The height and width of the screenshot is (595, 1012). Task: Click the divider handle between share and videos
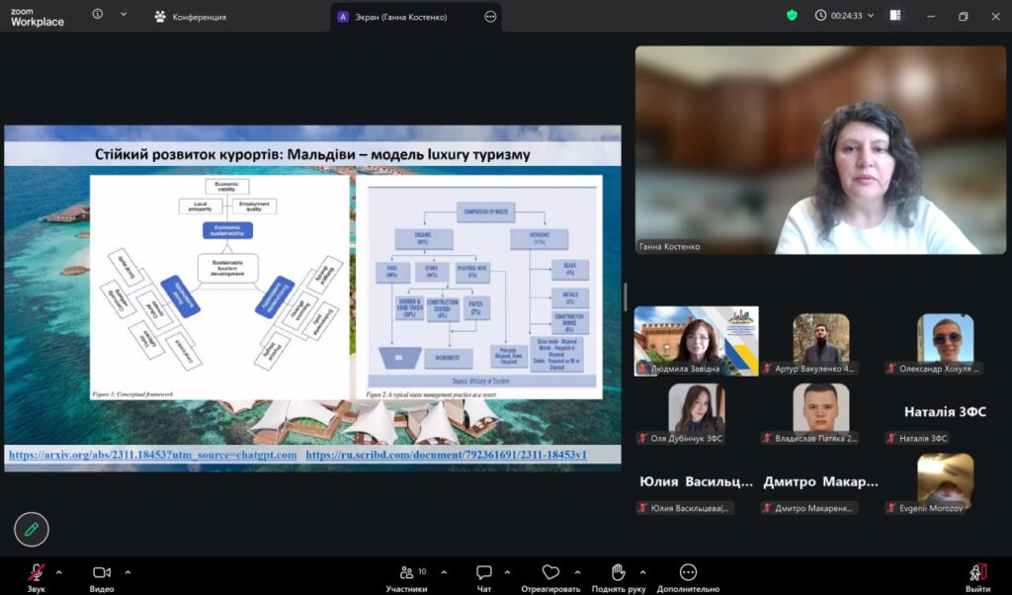pos(625,297)
